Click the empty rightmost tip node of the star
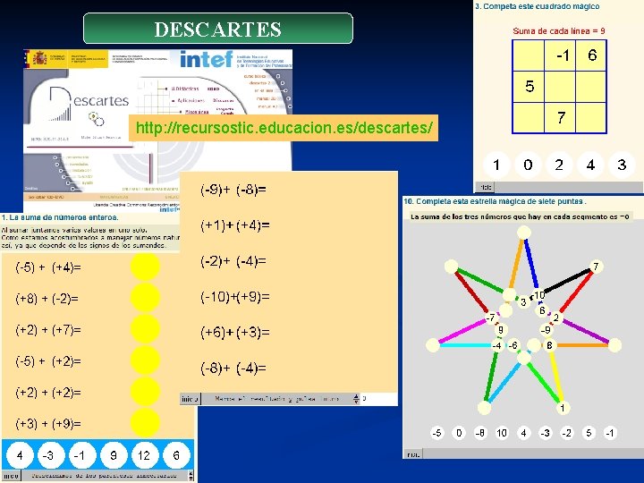 (x=614, y=345)
